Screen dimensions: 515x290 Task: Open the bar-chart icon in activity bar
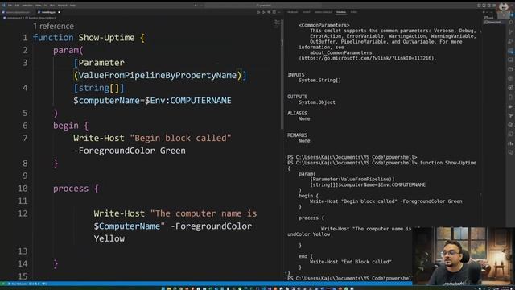tap(510, 143)
